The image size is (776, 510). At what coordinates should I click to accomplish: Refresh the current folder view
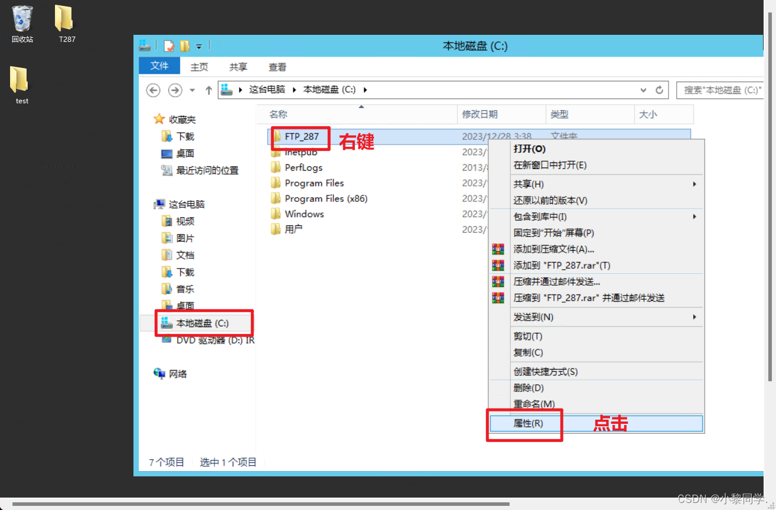tap(660, 90)
